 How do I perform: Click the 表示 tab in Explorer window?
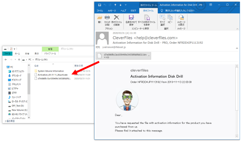click(x=37, y=53)
